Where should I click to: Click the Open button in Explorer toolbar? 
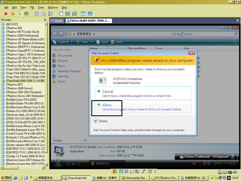[x=102, y=42]
